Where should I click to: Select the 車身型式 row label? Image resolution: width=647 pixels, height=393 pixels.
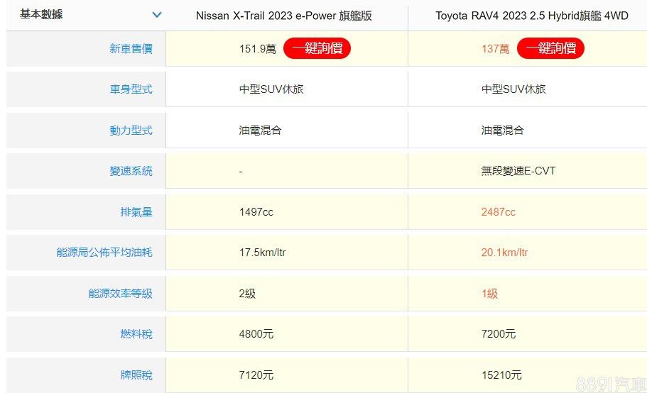tap(131, 89)
